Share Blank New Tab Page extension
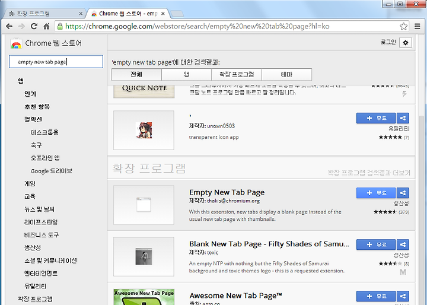 [x=403, y=244]
